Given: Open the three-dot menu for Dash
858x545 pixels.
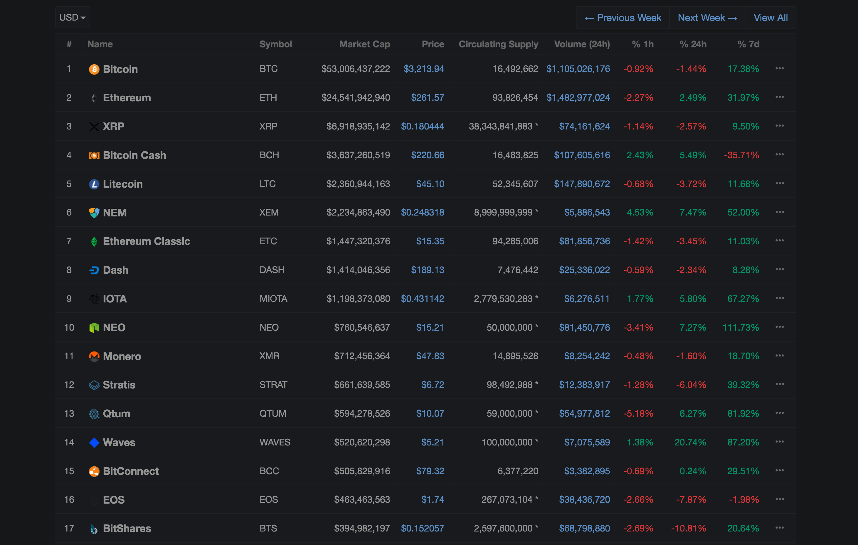Looking at the screenshot, I should 779,269.
